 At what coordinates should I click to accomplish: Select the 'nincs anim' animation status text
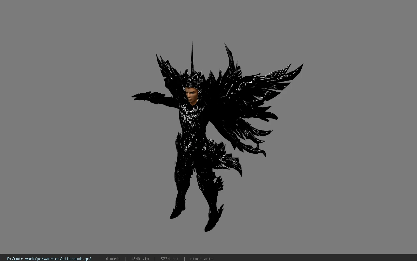point(202,259)
